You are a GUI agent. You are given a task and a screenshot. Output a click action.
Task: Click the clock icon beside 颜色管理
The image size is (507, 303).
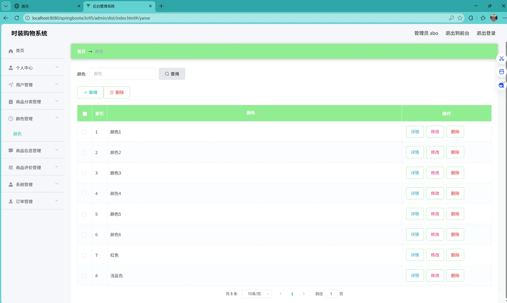click(x=11, y=119)
